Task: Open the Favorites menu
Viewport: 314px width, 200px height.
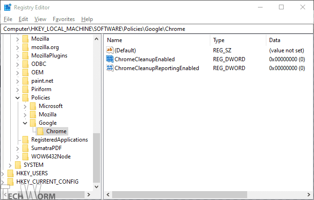Action: (x=64, y=19)
